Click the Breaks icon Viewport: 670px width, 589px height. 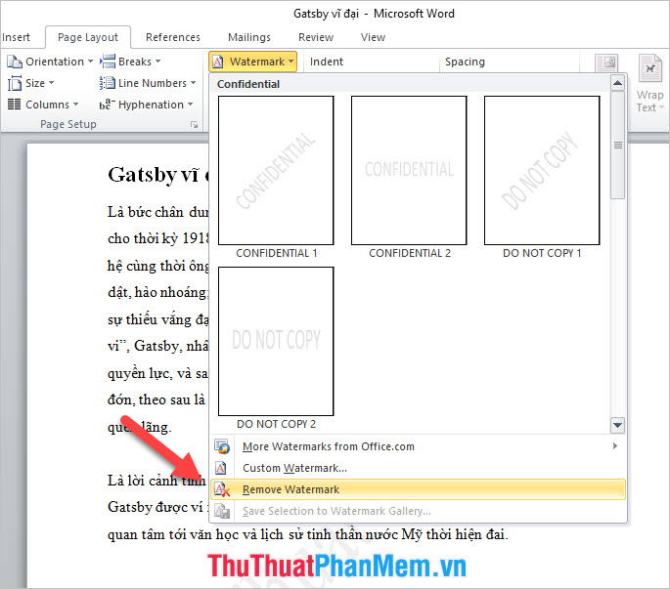pyautogui.click(x=108, y=62)
